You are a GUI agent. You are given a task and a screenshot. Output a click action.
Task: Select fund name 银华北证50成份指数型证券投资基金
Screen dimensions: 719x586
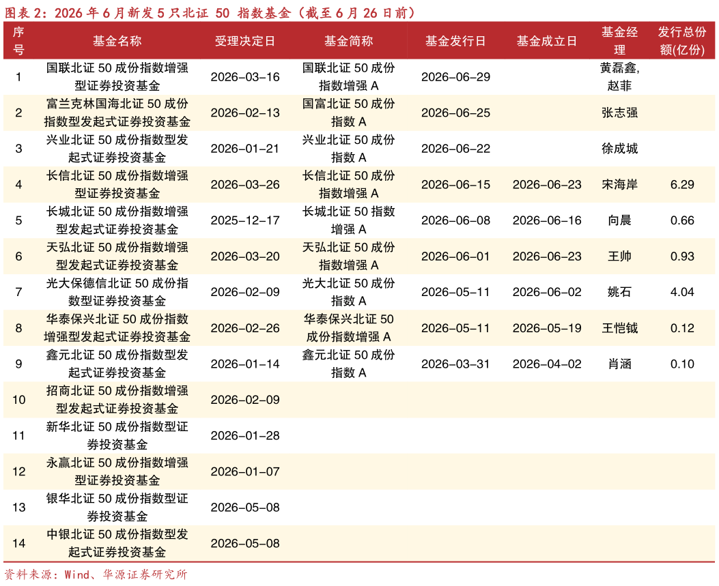pos(117,507)
